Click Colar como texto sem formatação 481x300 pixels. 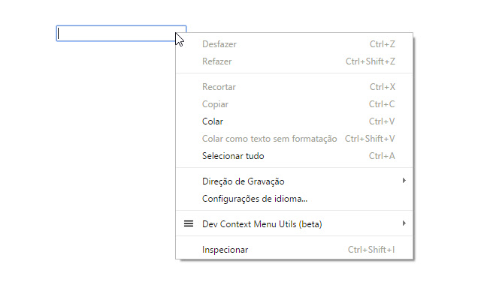[x=294, y=139]
